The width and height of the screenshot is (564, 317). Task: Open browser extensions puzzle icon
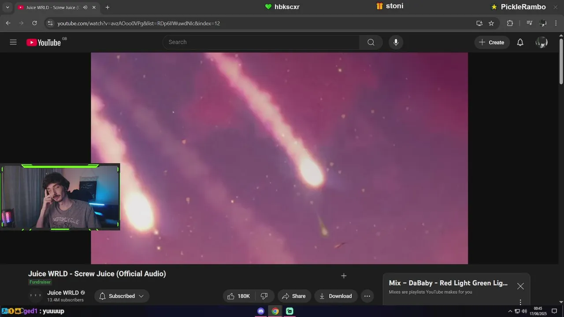(510, 23)
